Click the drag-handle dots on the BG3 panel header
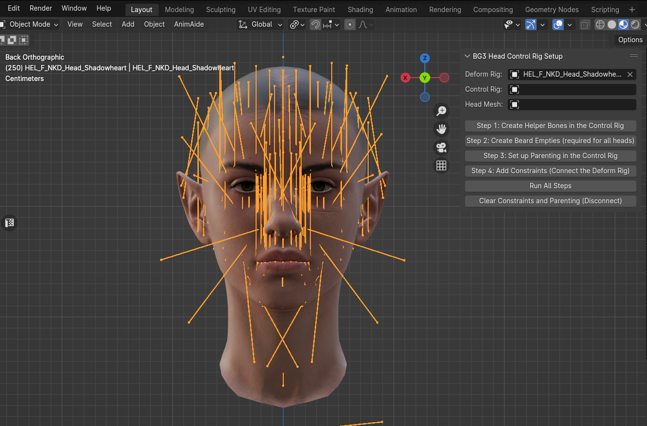647x426 pixels. [x=634, y=56]
